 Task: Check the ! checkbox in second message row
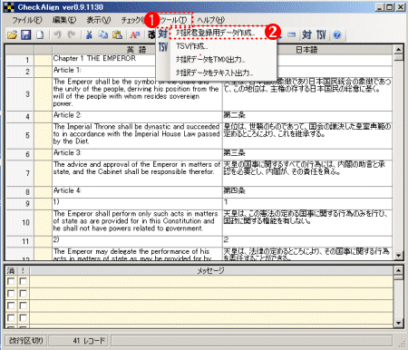pos(23,294)
